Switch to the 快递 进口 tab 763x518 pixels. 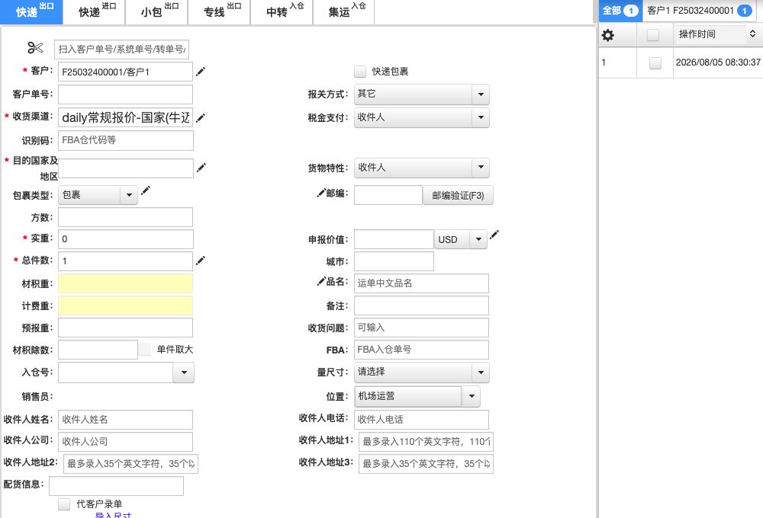[95, 11]
